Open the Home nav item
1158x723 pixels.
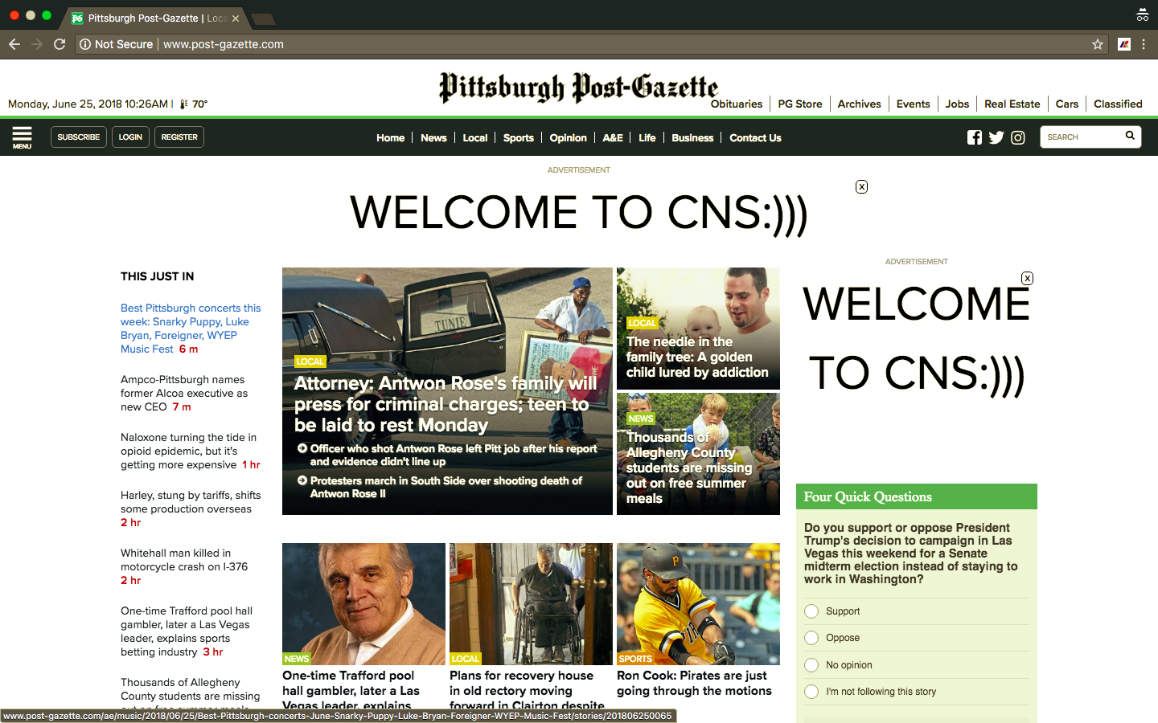(390, 137)
